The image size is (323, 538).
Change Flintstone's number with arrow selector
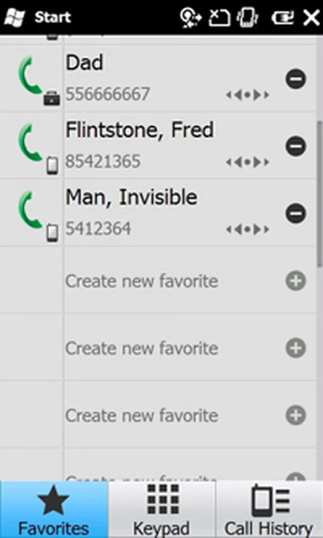[x=248, y=162]
